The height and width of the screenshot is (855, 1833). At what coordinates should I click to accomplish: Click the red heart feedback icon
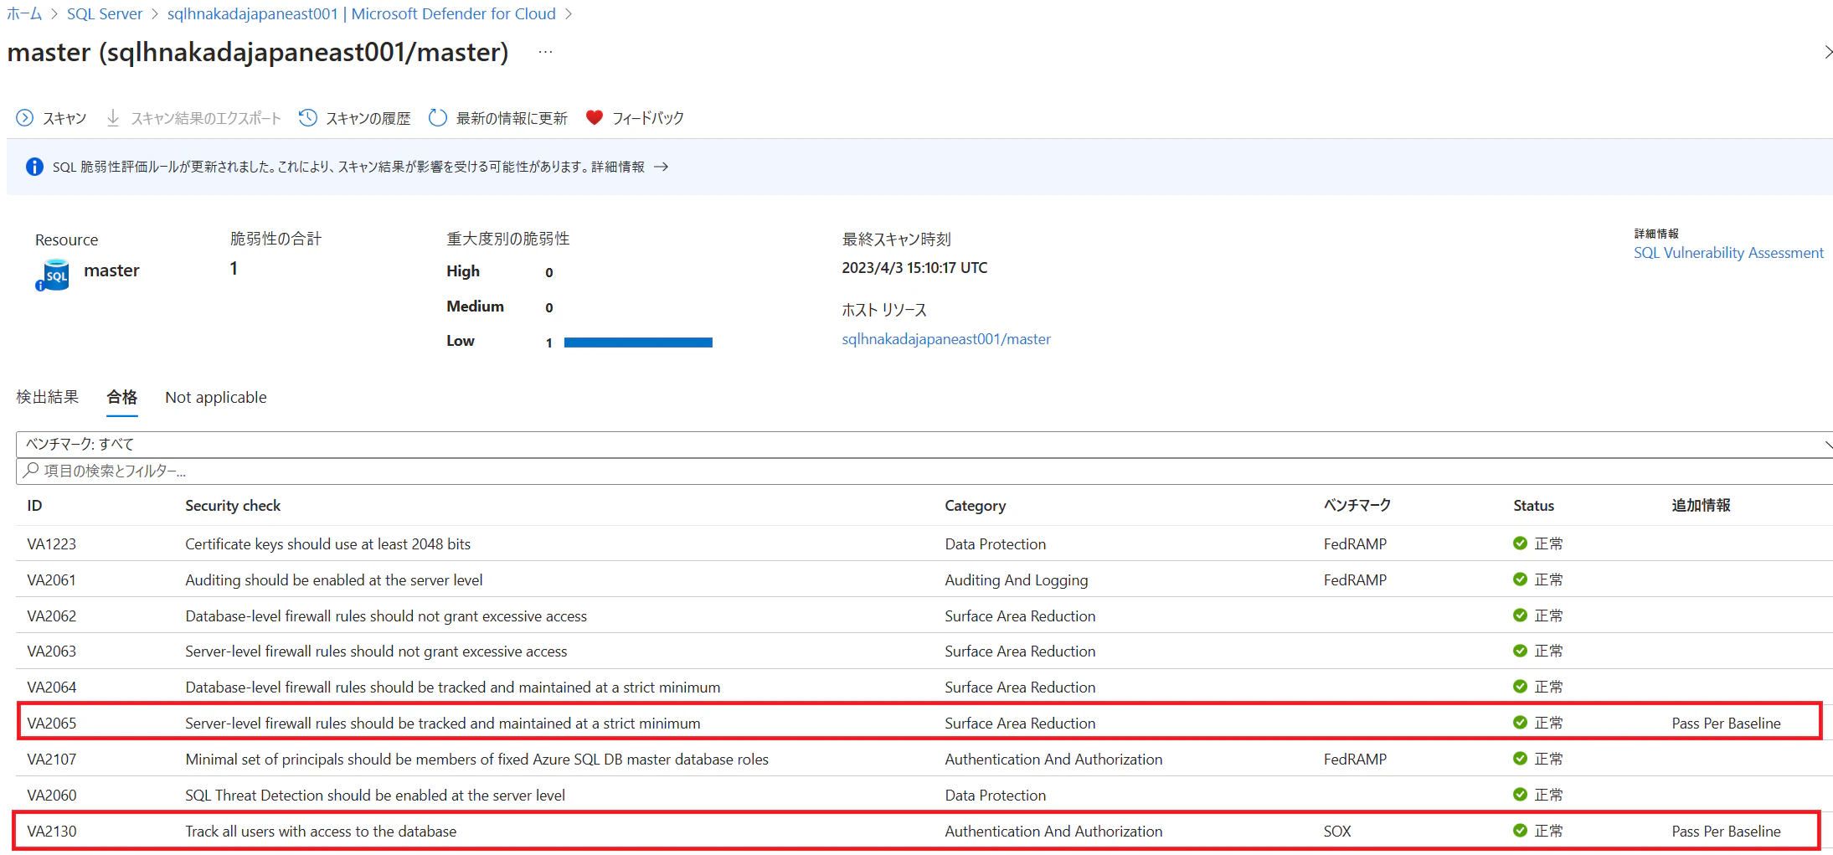[594, 118]
